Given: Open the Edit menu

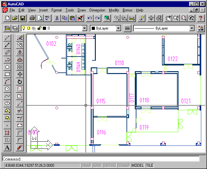Looking at the screenshot, I should (x=21, y=10).
